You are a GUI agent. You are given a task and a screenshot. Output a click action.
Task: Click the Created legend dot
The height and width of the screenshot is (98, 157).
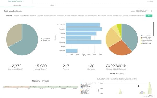tap(141, 39)
